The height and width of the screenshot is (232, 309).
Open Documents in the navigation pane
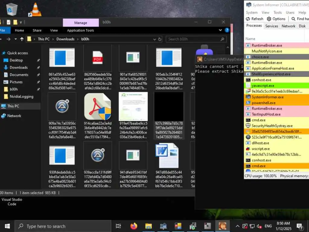(19, 75)
